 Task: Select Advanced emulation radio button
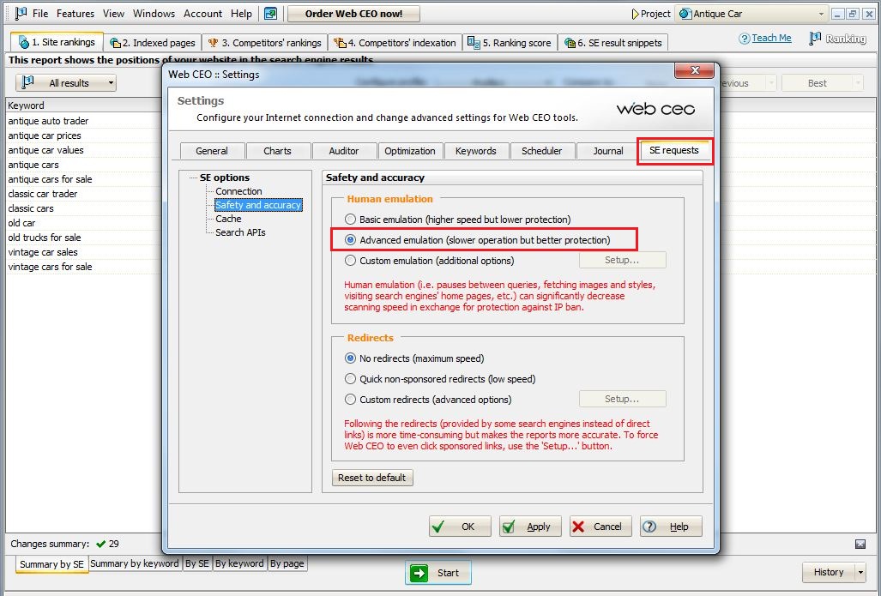tap(351, 240)
